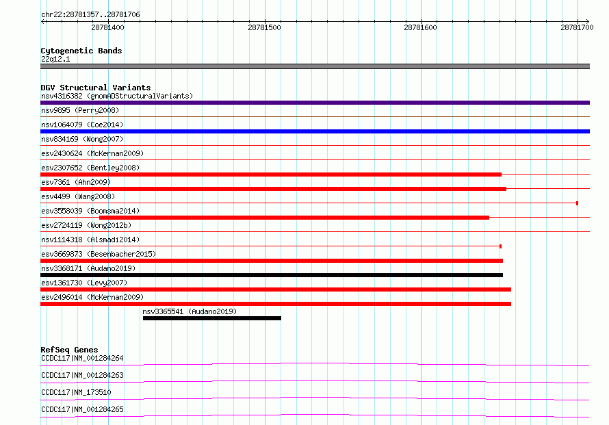Click ruler position 28781500
Screen dimensions: 609x425
tap(264, 27)
